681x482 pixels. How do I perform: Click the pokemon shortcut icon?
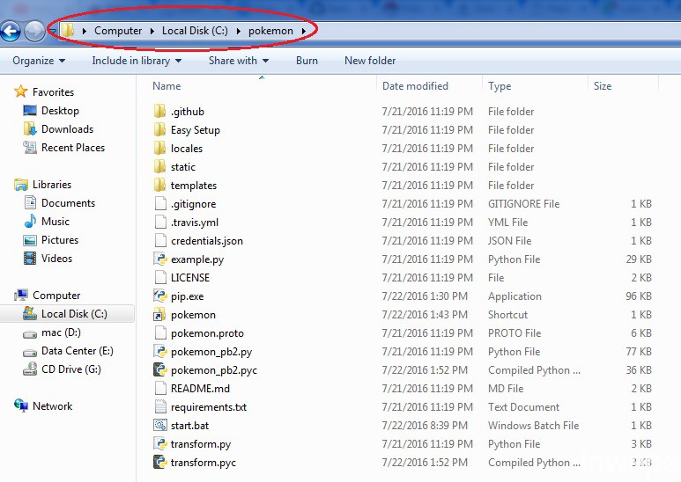pos(159,315)
